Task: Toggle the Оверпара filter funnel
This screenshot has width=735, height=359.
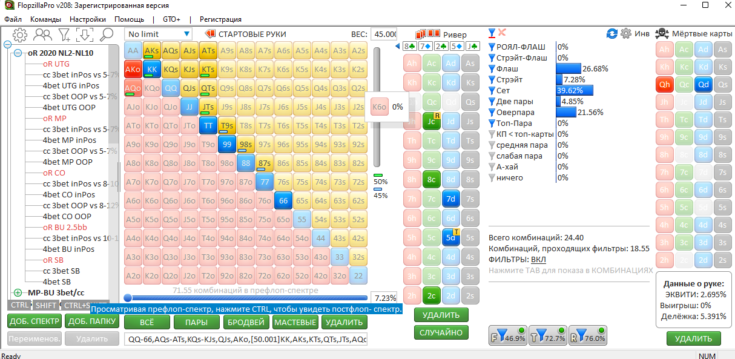Action: pos(492,113)
